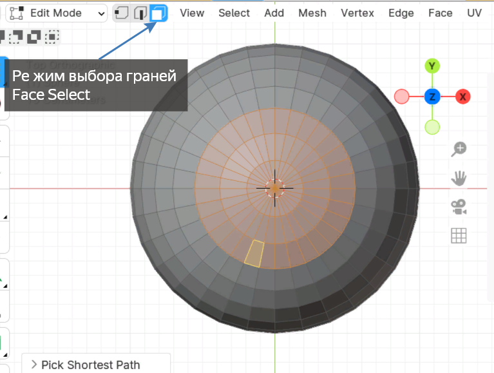Open the UV menu
This screenshot has height=373, width=494.
(x=474, y=14)
